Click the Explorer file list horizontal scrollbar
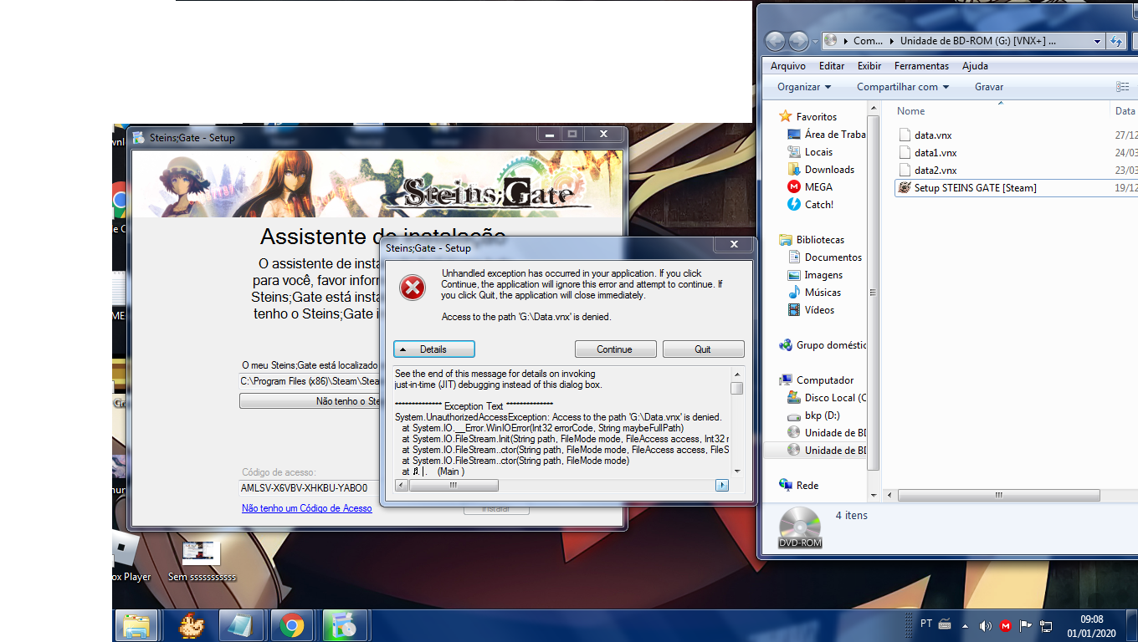The width and height of the screenshot is (1138, 642). [x=997, y=496]
